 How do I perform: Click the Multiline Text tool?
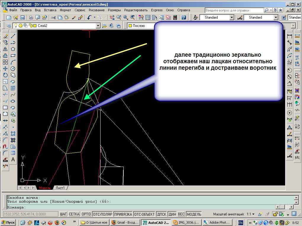point(13,160)
